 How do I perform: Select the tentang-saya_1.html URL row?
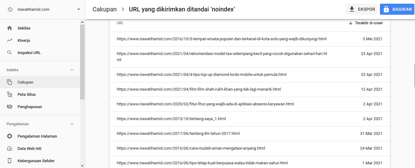pyautogui.click(x=249, y=119)
